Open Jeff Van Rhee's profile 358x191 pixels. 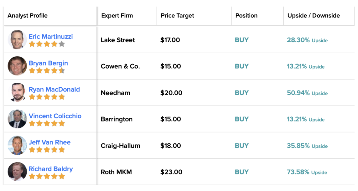click(49, 142)
